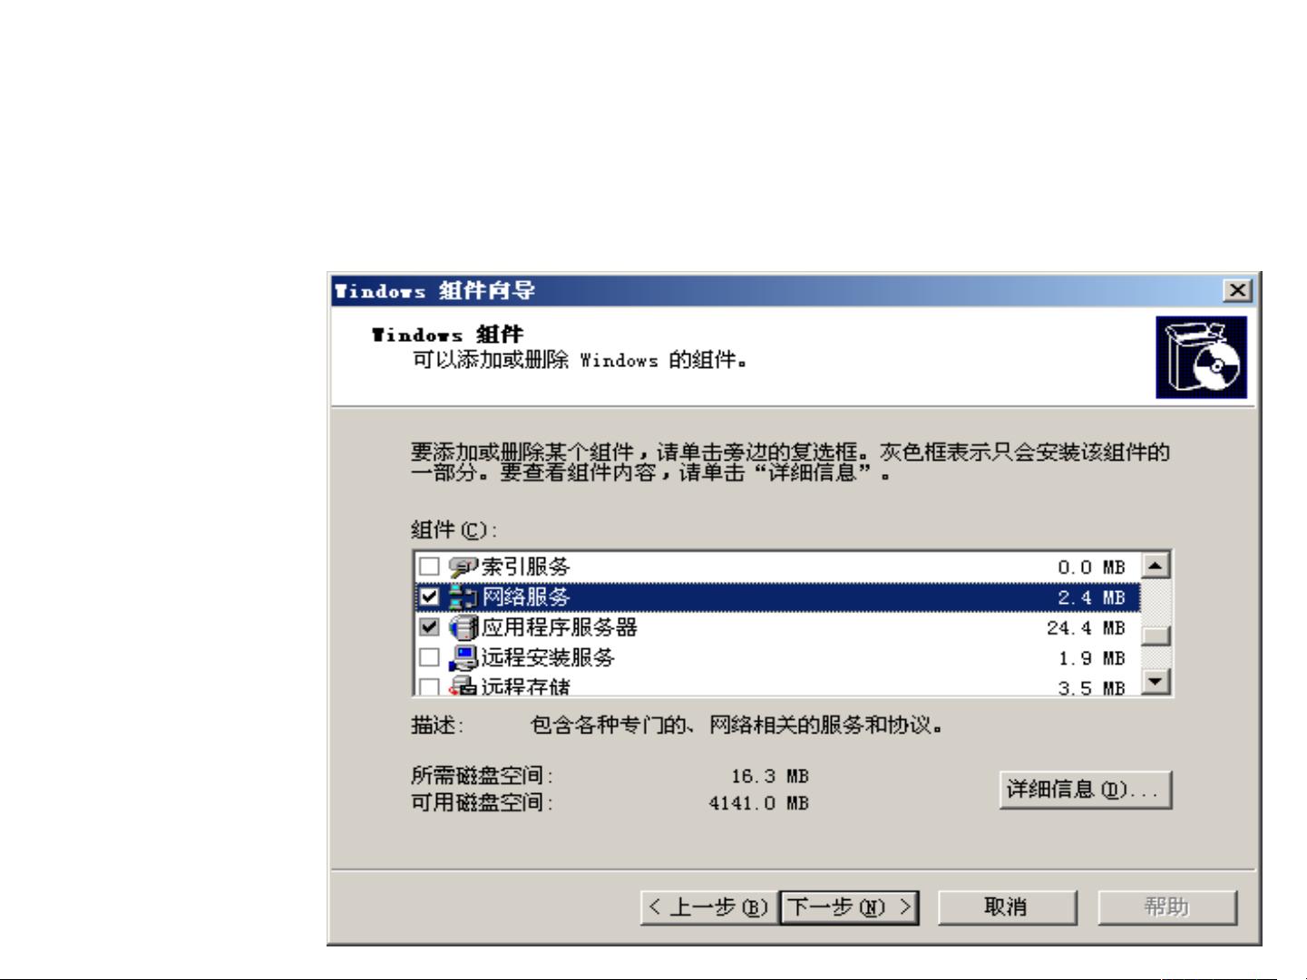The image size is (1307, 980).
Task: Click the 组件(C): list label
Action: (454, 530)
